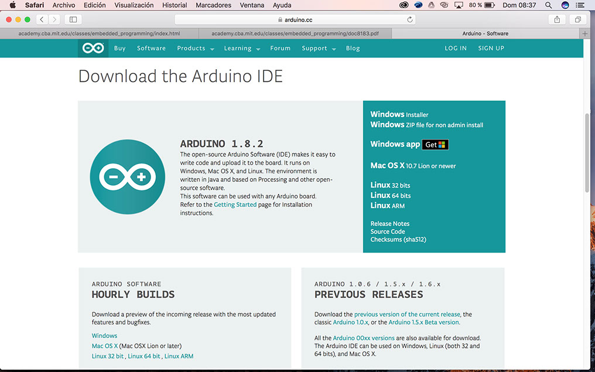Image resolution: width=595 pixels, height=372 pixels.
Task: Open the Apple menu
Action: (x=12, y=5)
